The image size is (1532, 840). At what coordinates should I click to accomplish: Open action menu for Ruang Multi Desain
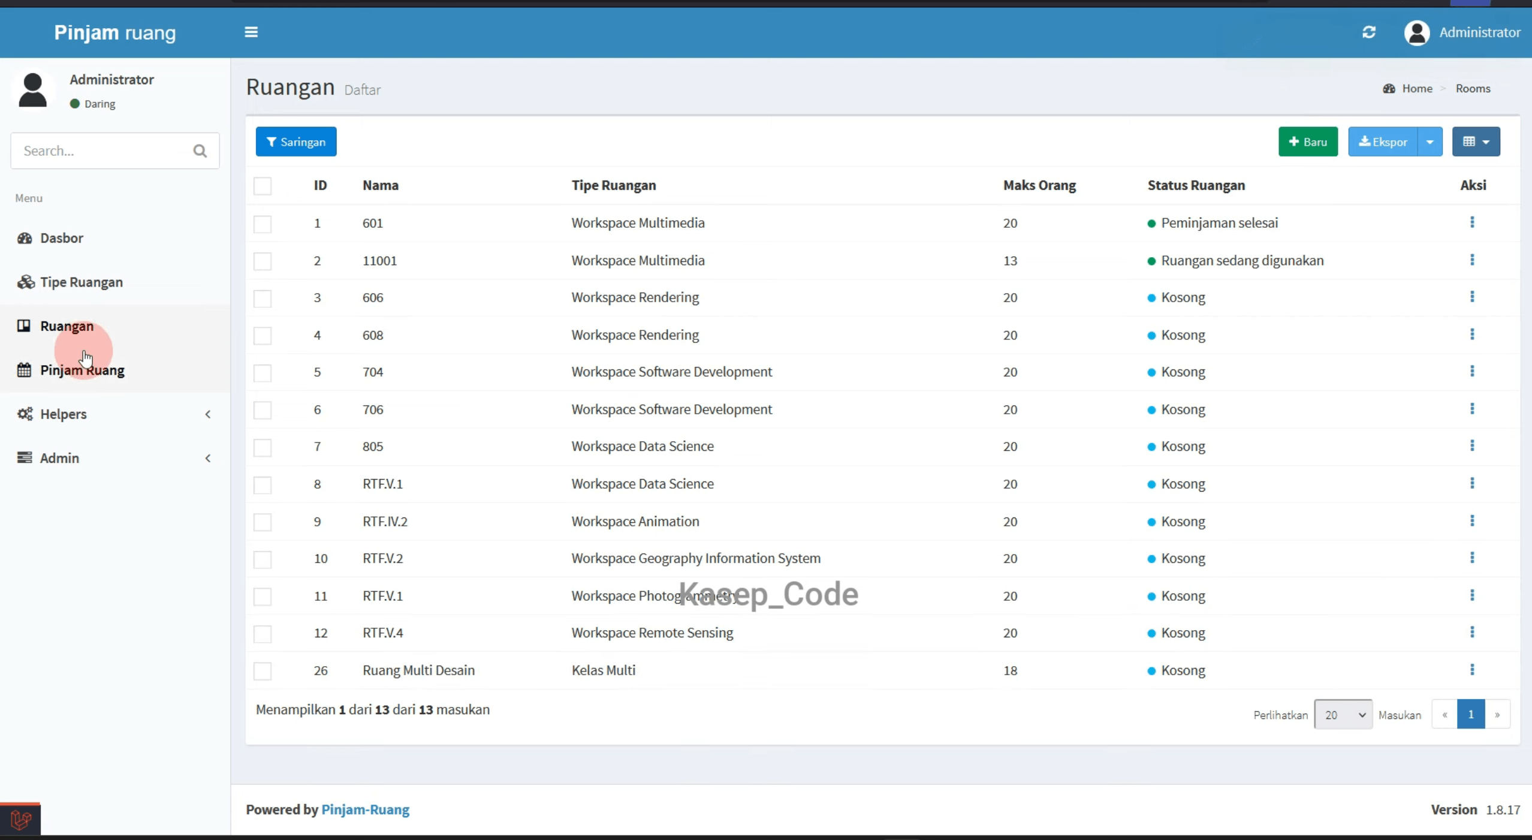(x=1472, y=670)
